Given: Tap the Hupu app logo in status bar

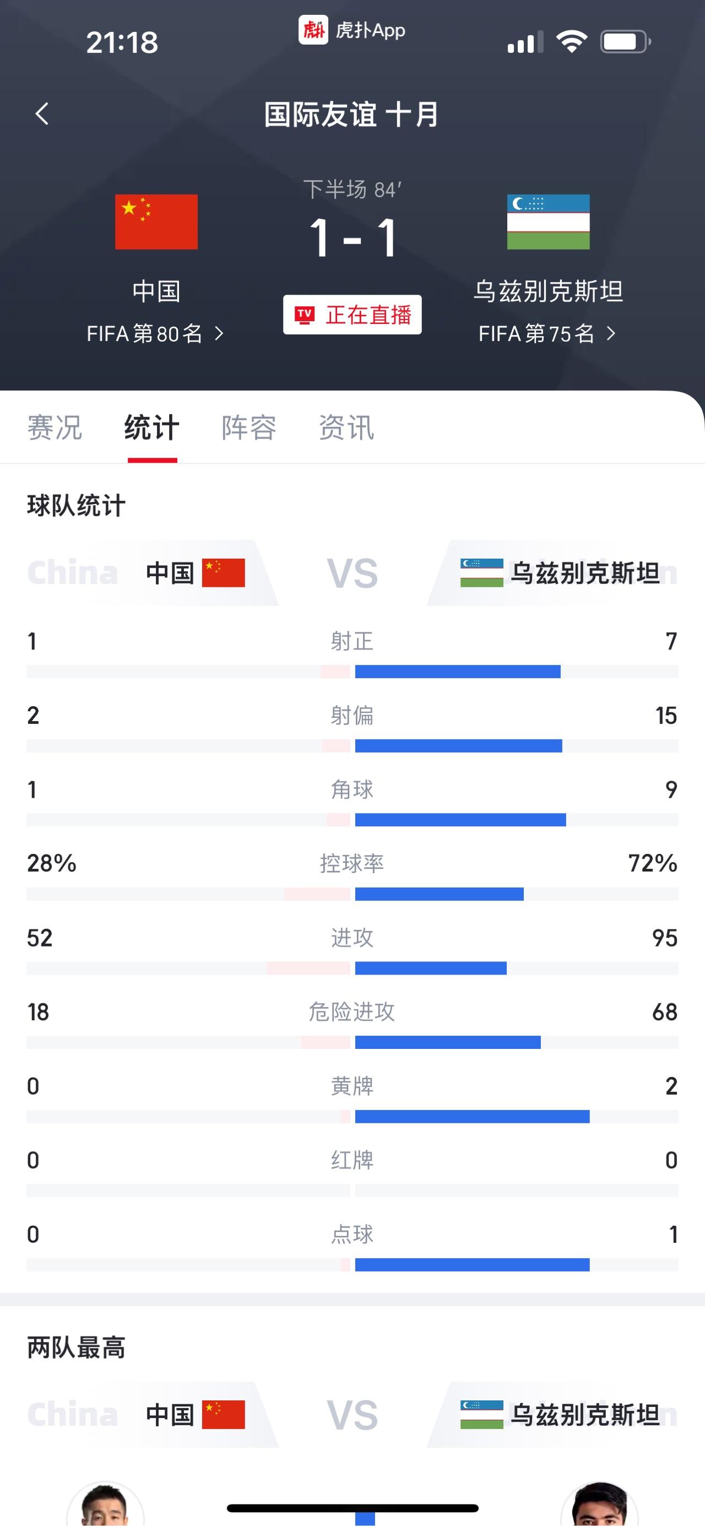Looking at the screenshot, I should 314,31.
